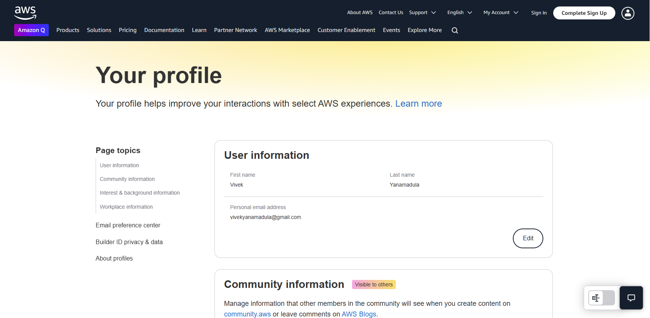This screenshot has width=650, height=318.
Task: Open the Solutions menu
Action: click(99, 30)
